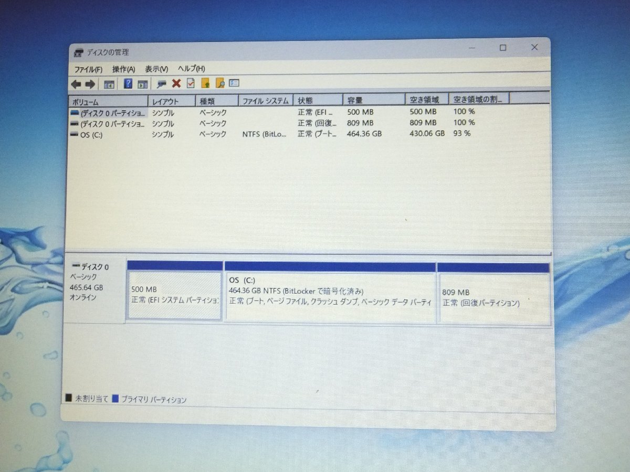Select the OS (C:) 464.36 GB partition block
Viewport: 630px width, 472px height.
pos(330,292)
